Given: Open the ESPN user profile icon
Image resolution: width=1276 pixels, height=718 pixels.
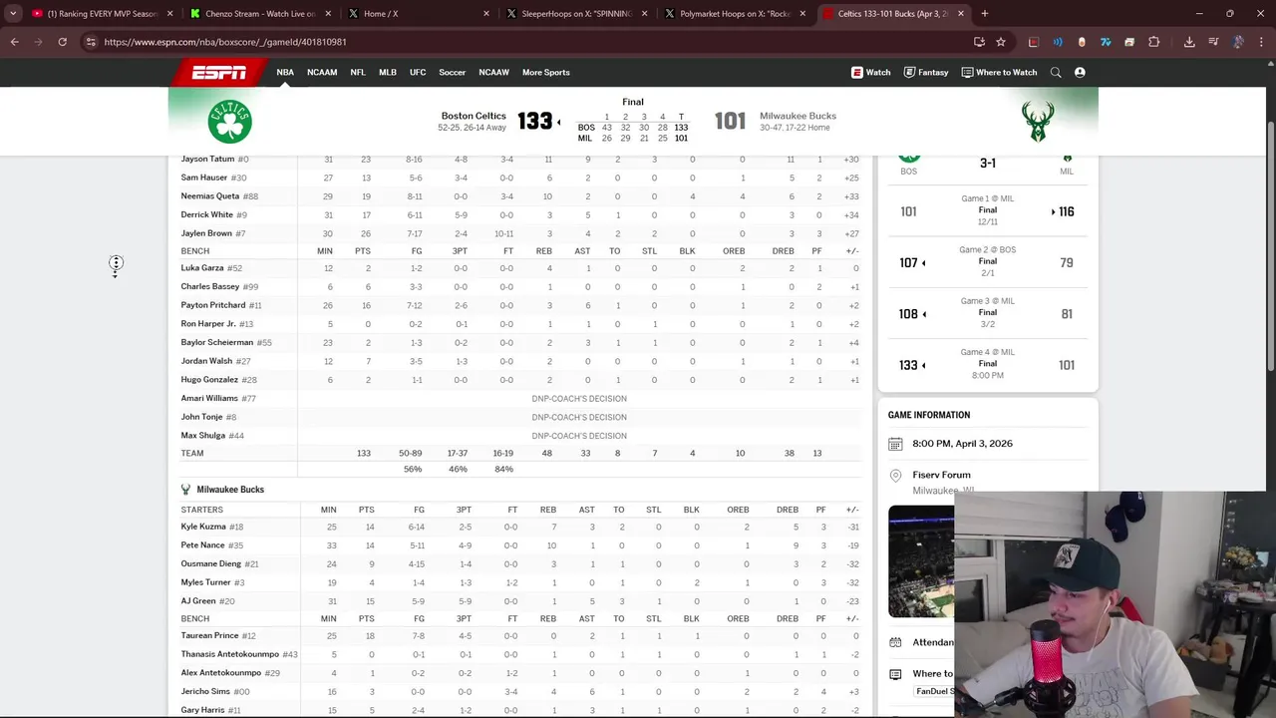Looking at the screenshot, I should click(1080, 72).
